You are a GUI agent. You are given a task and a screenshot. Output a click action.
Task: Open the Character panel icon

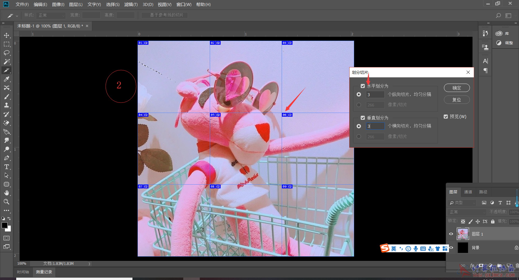(485, 61)
